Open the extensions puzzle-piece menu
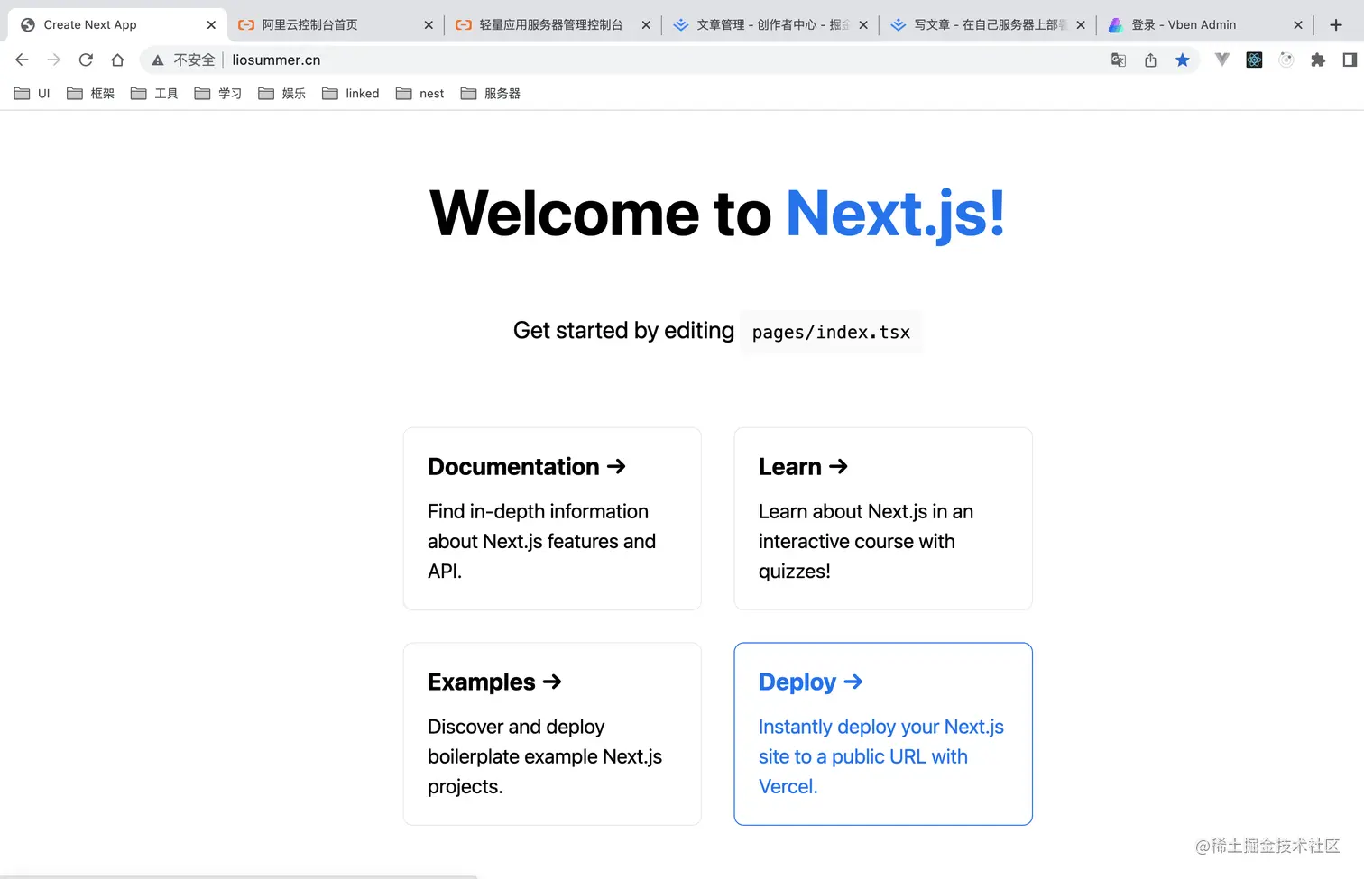 pos(1318,60)
